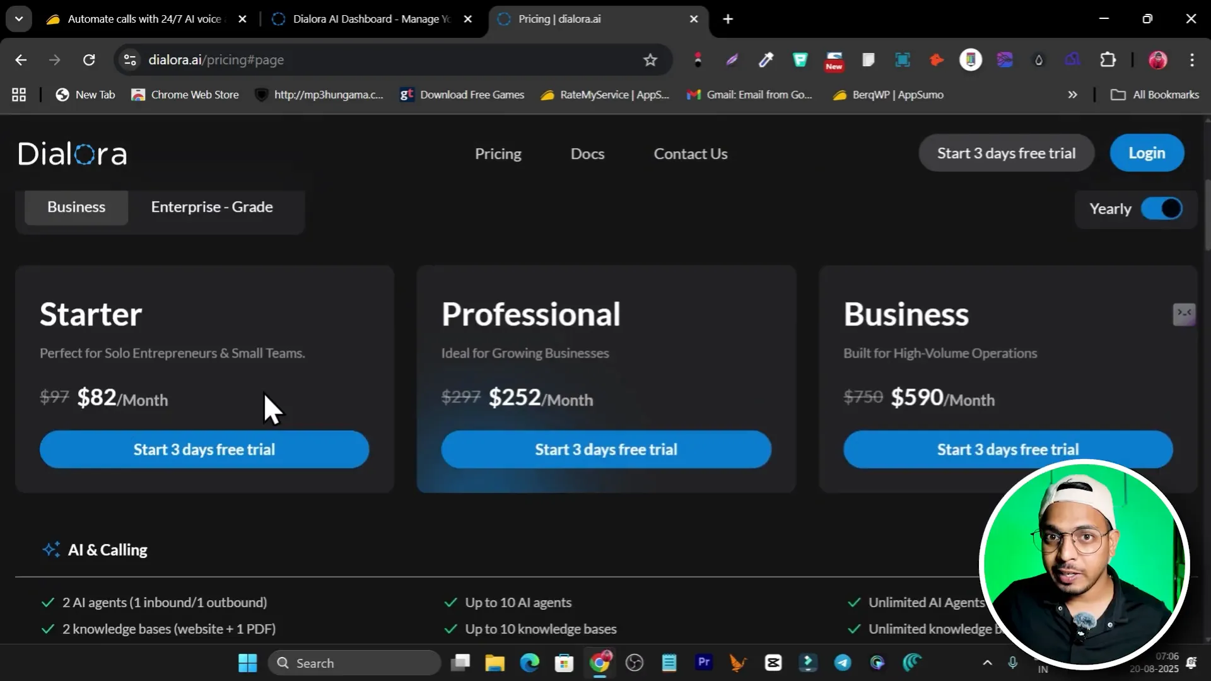Show hidden system tray icons chevron
1211x681 pixels.
987,663
